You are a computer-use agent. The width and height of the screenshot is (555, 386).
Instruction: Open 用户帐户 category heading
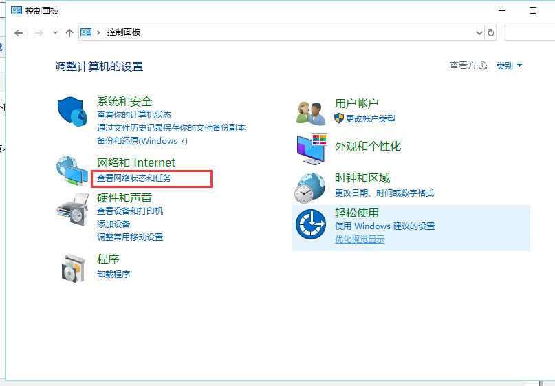pyautogui.click(x=357, y=103)
